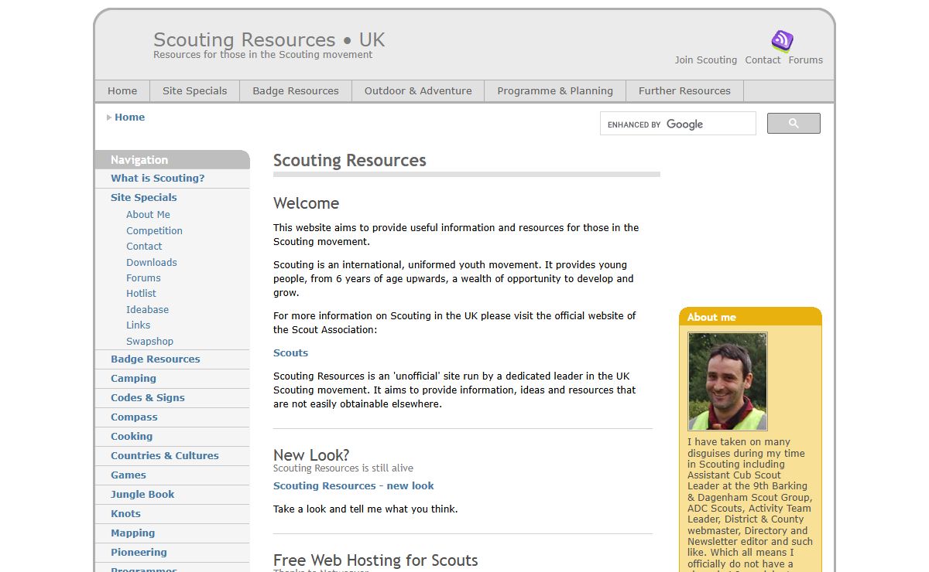The image size is (929, 572).
Task: Click the About me profile photo
Action: coord(728,381)
